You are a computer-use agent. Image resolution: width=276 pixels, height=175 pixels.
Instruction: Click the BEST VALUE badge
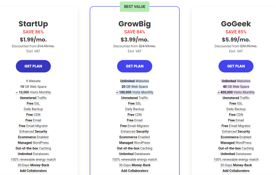135,7
